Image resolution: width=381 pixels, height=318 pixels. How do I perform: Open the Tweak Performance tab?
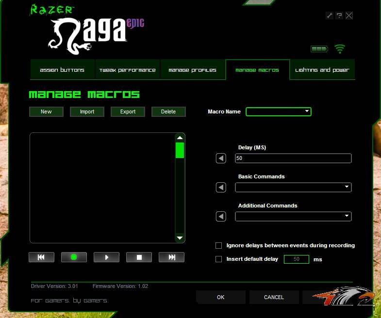pos(127,70)
